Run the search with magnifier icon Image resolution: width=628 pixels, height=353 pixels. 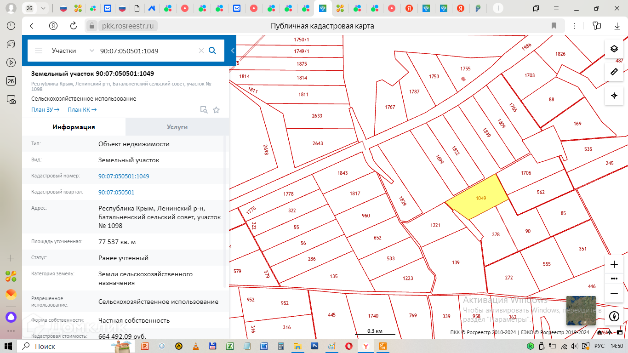coord(212,51)
